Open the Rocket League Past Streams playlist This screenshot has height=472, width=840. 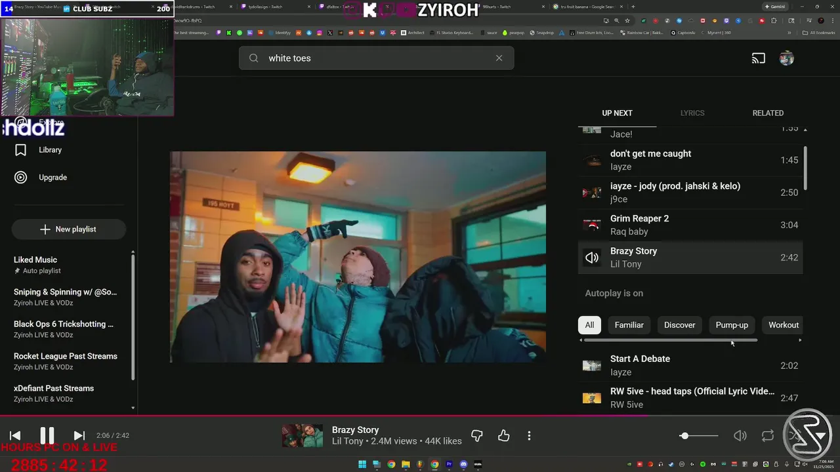tap(66, 361)
